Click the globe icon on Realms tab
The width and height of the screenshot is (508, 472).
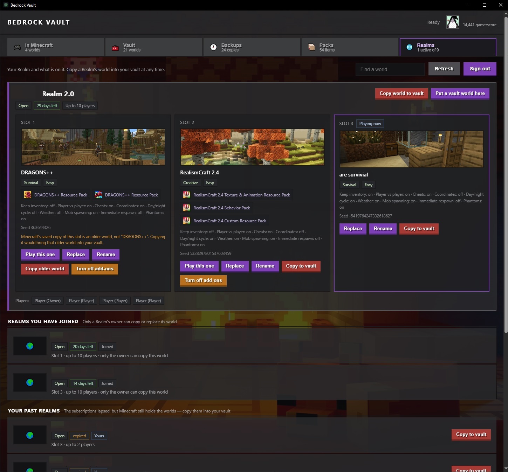(409, 47)
